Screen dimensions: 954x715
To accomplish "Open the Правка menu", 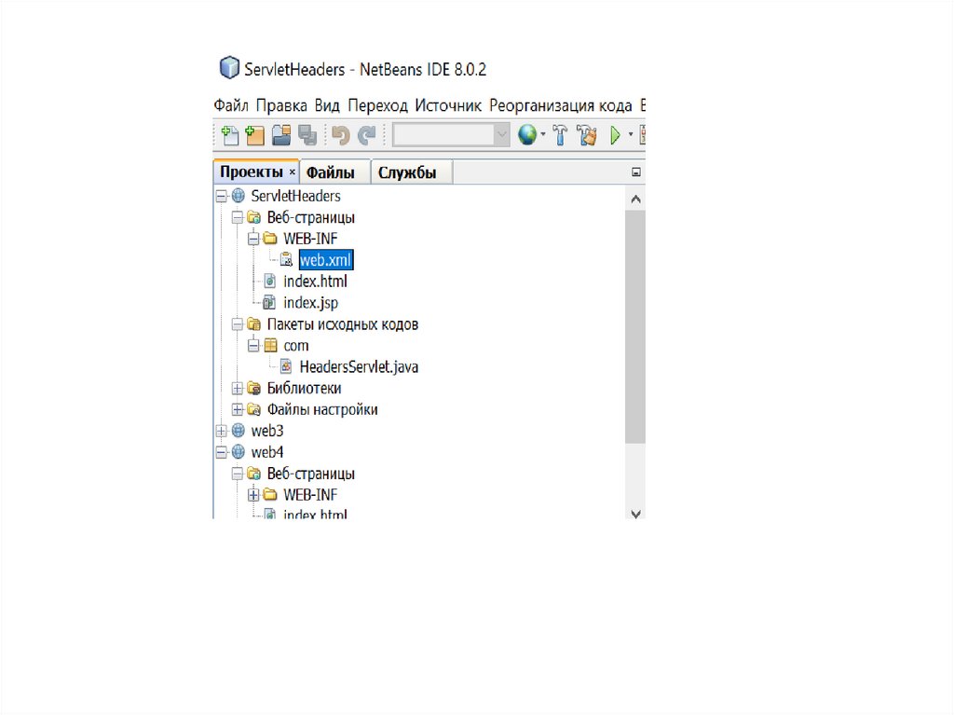I will point(281,105).
